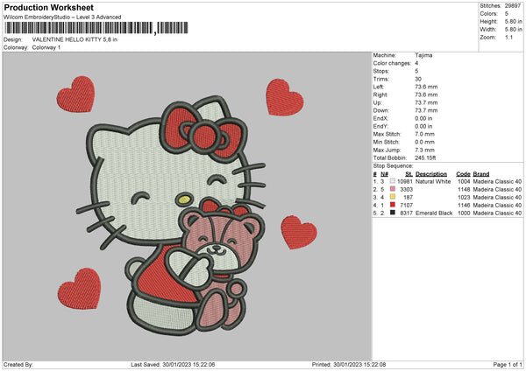Screen dimensions: 526x371
Task: Select design name VALENTINE HELLO KITTY 5,8 in
Action: [x=75, y=39]
